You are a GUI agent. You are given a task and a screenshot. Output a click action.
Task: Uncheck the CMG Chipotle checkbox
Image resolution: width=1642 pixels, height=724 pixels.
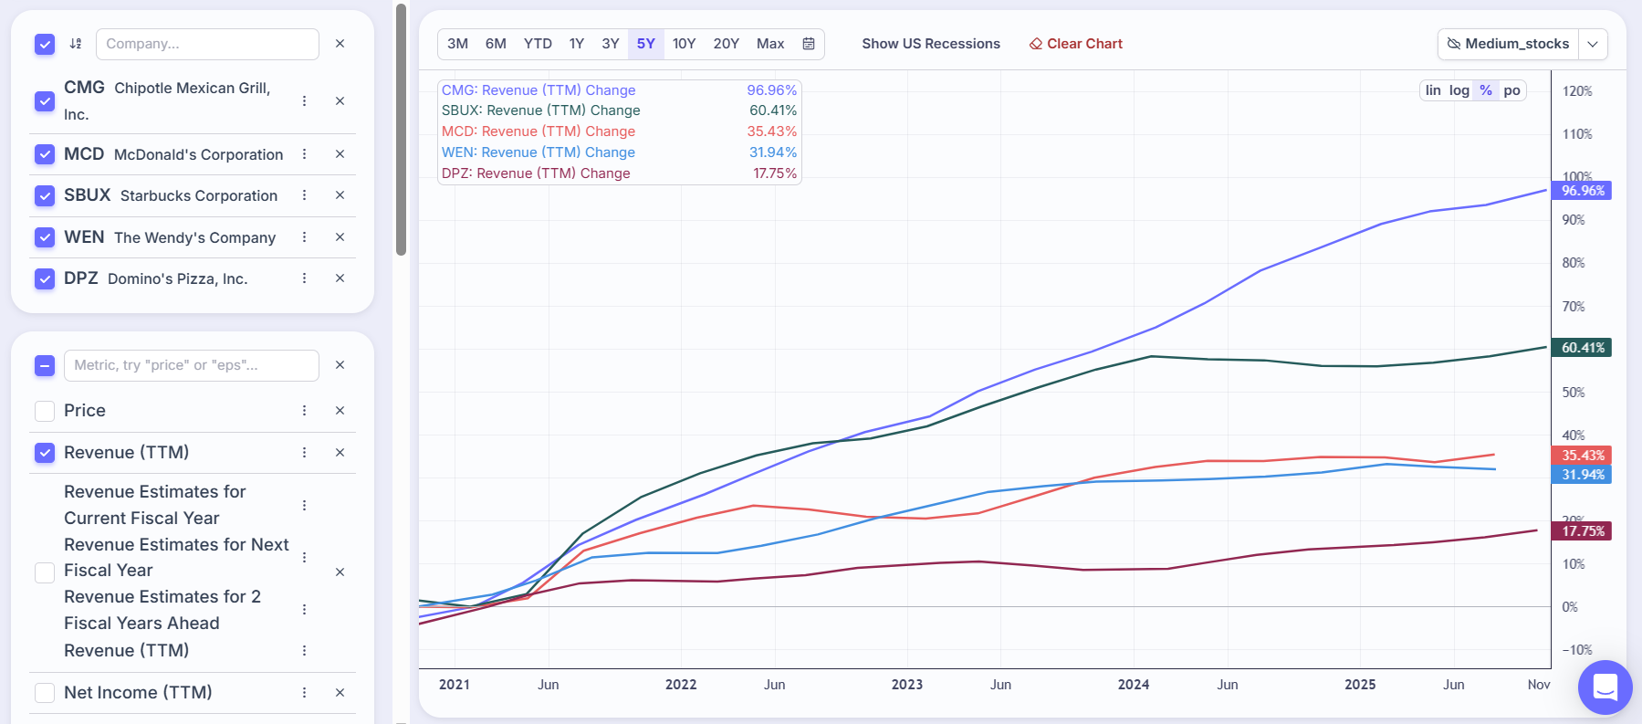click(x=45, y=101)
